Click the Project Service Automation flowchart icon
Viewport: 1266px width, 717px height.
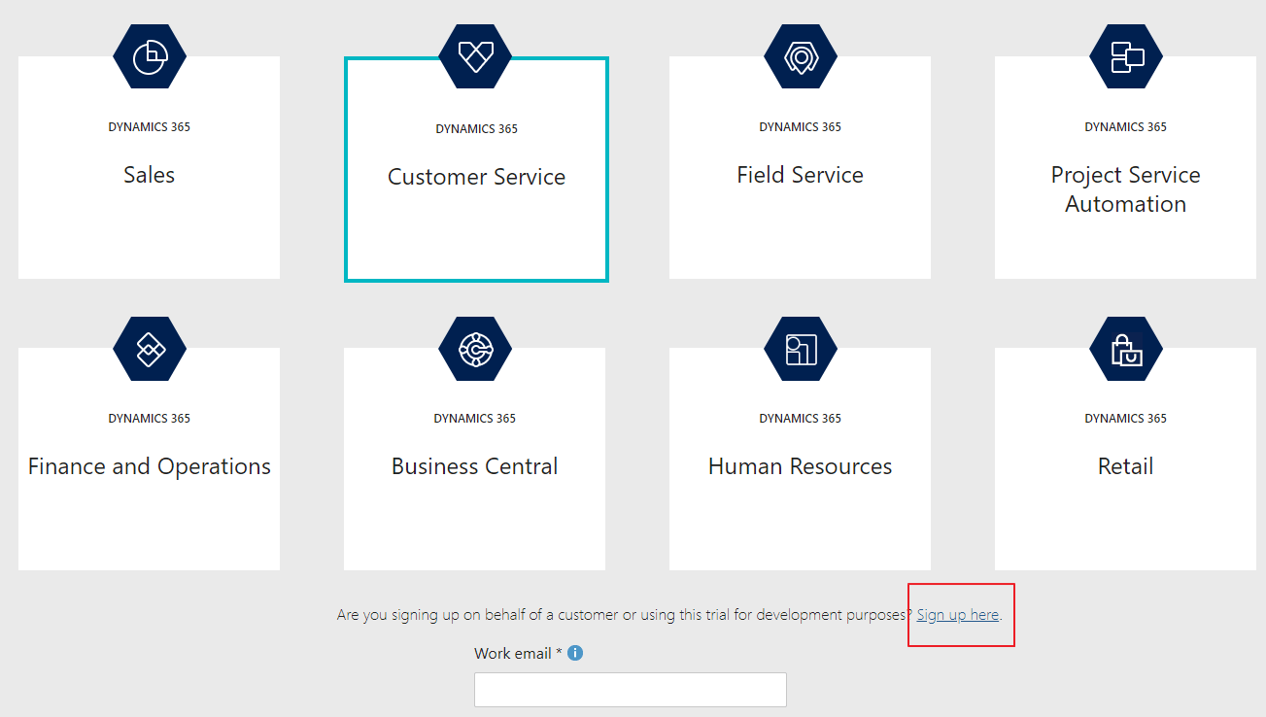click(1125, 56)
